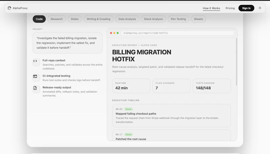The image size is (270, 154).
Task: Click the report panel vertical scrollbar
Action: (237, 62)
